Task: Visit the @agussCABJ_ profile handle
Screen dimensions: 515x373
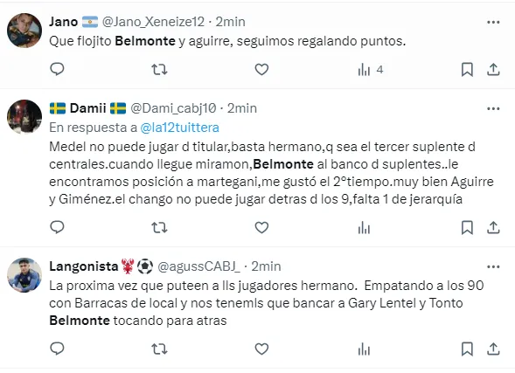Action: coord(199,266)
